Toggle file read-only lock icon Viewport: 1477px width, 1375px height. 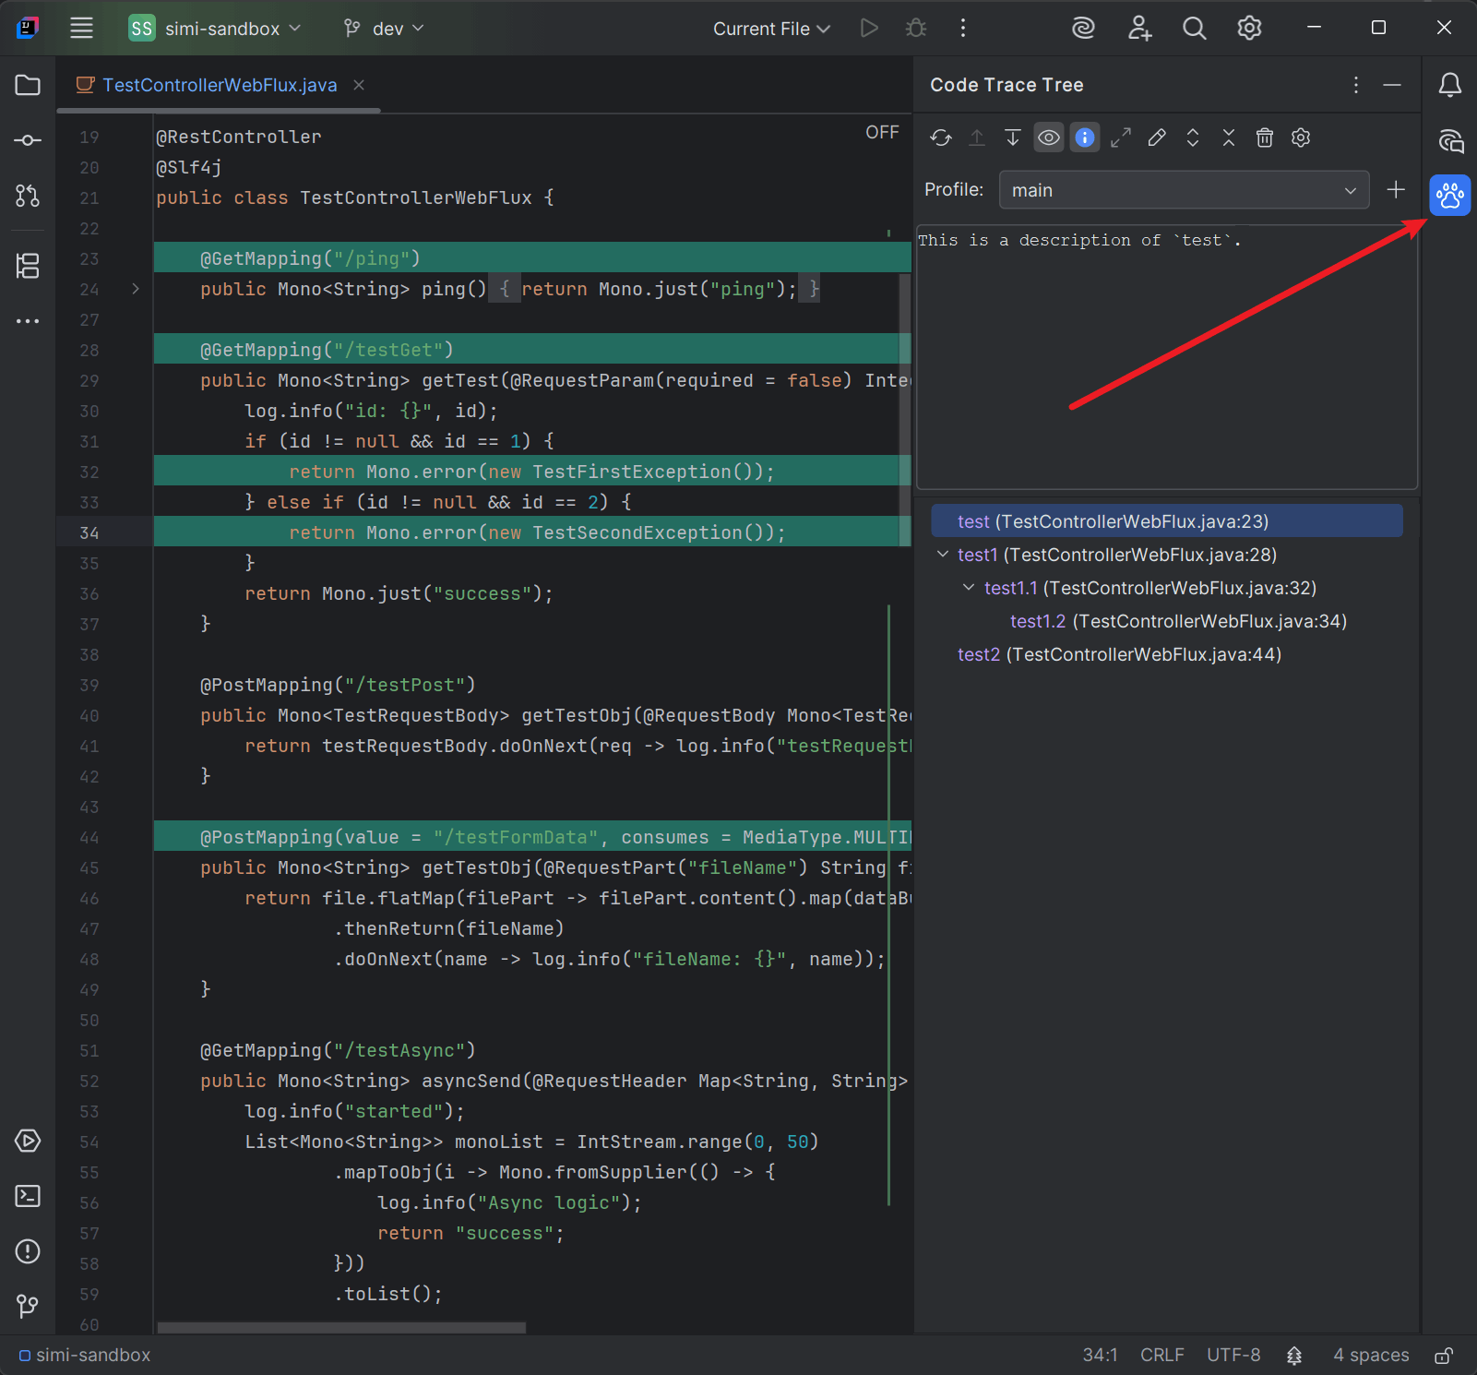[1445, 1355]
